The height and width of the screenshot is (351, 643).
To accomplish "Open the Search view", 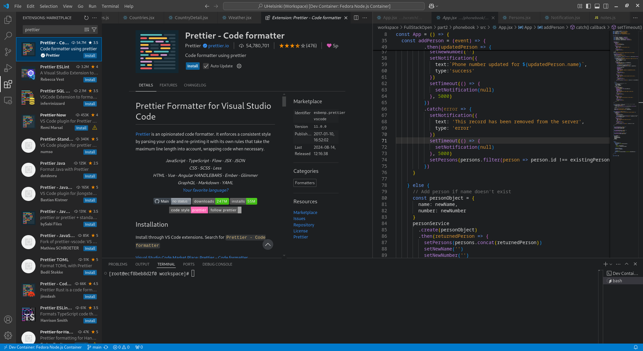I will pyautogui.click(x=8, y=35).
